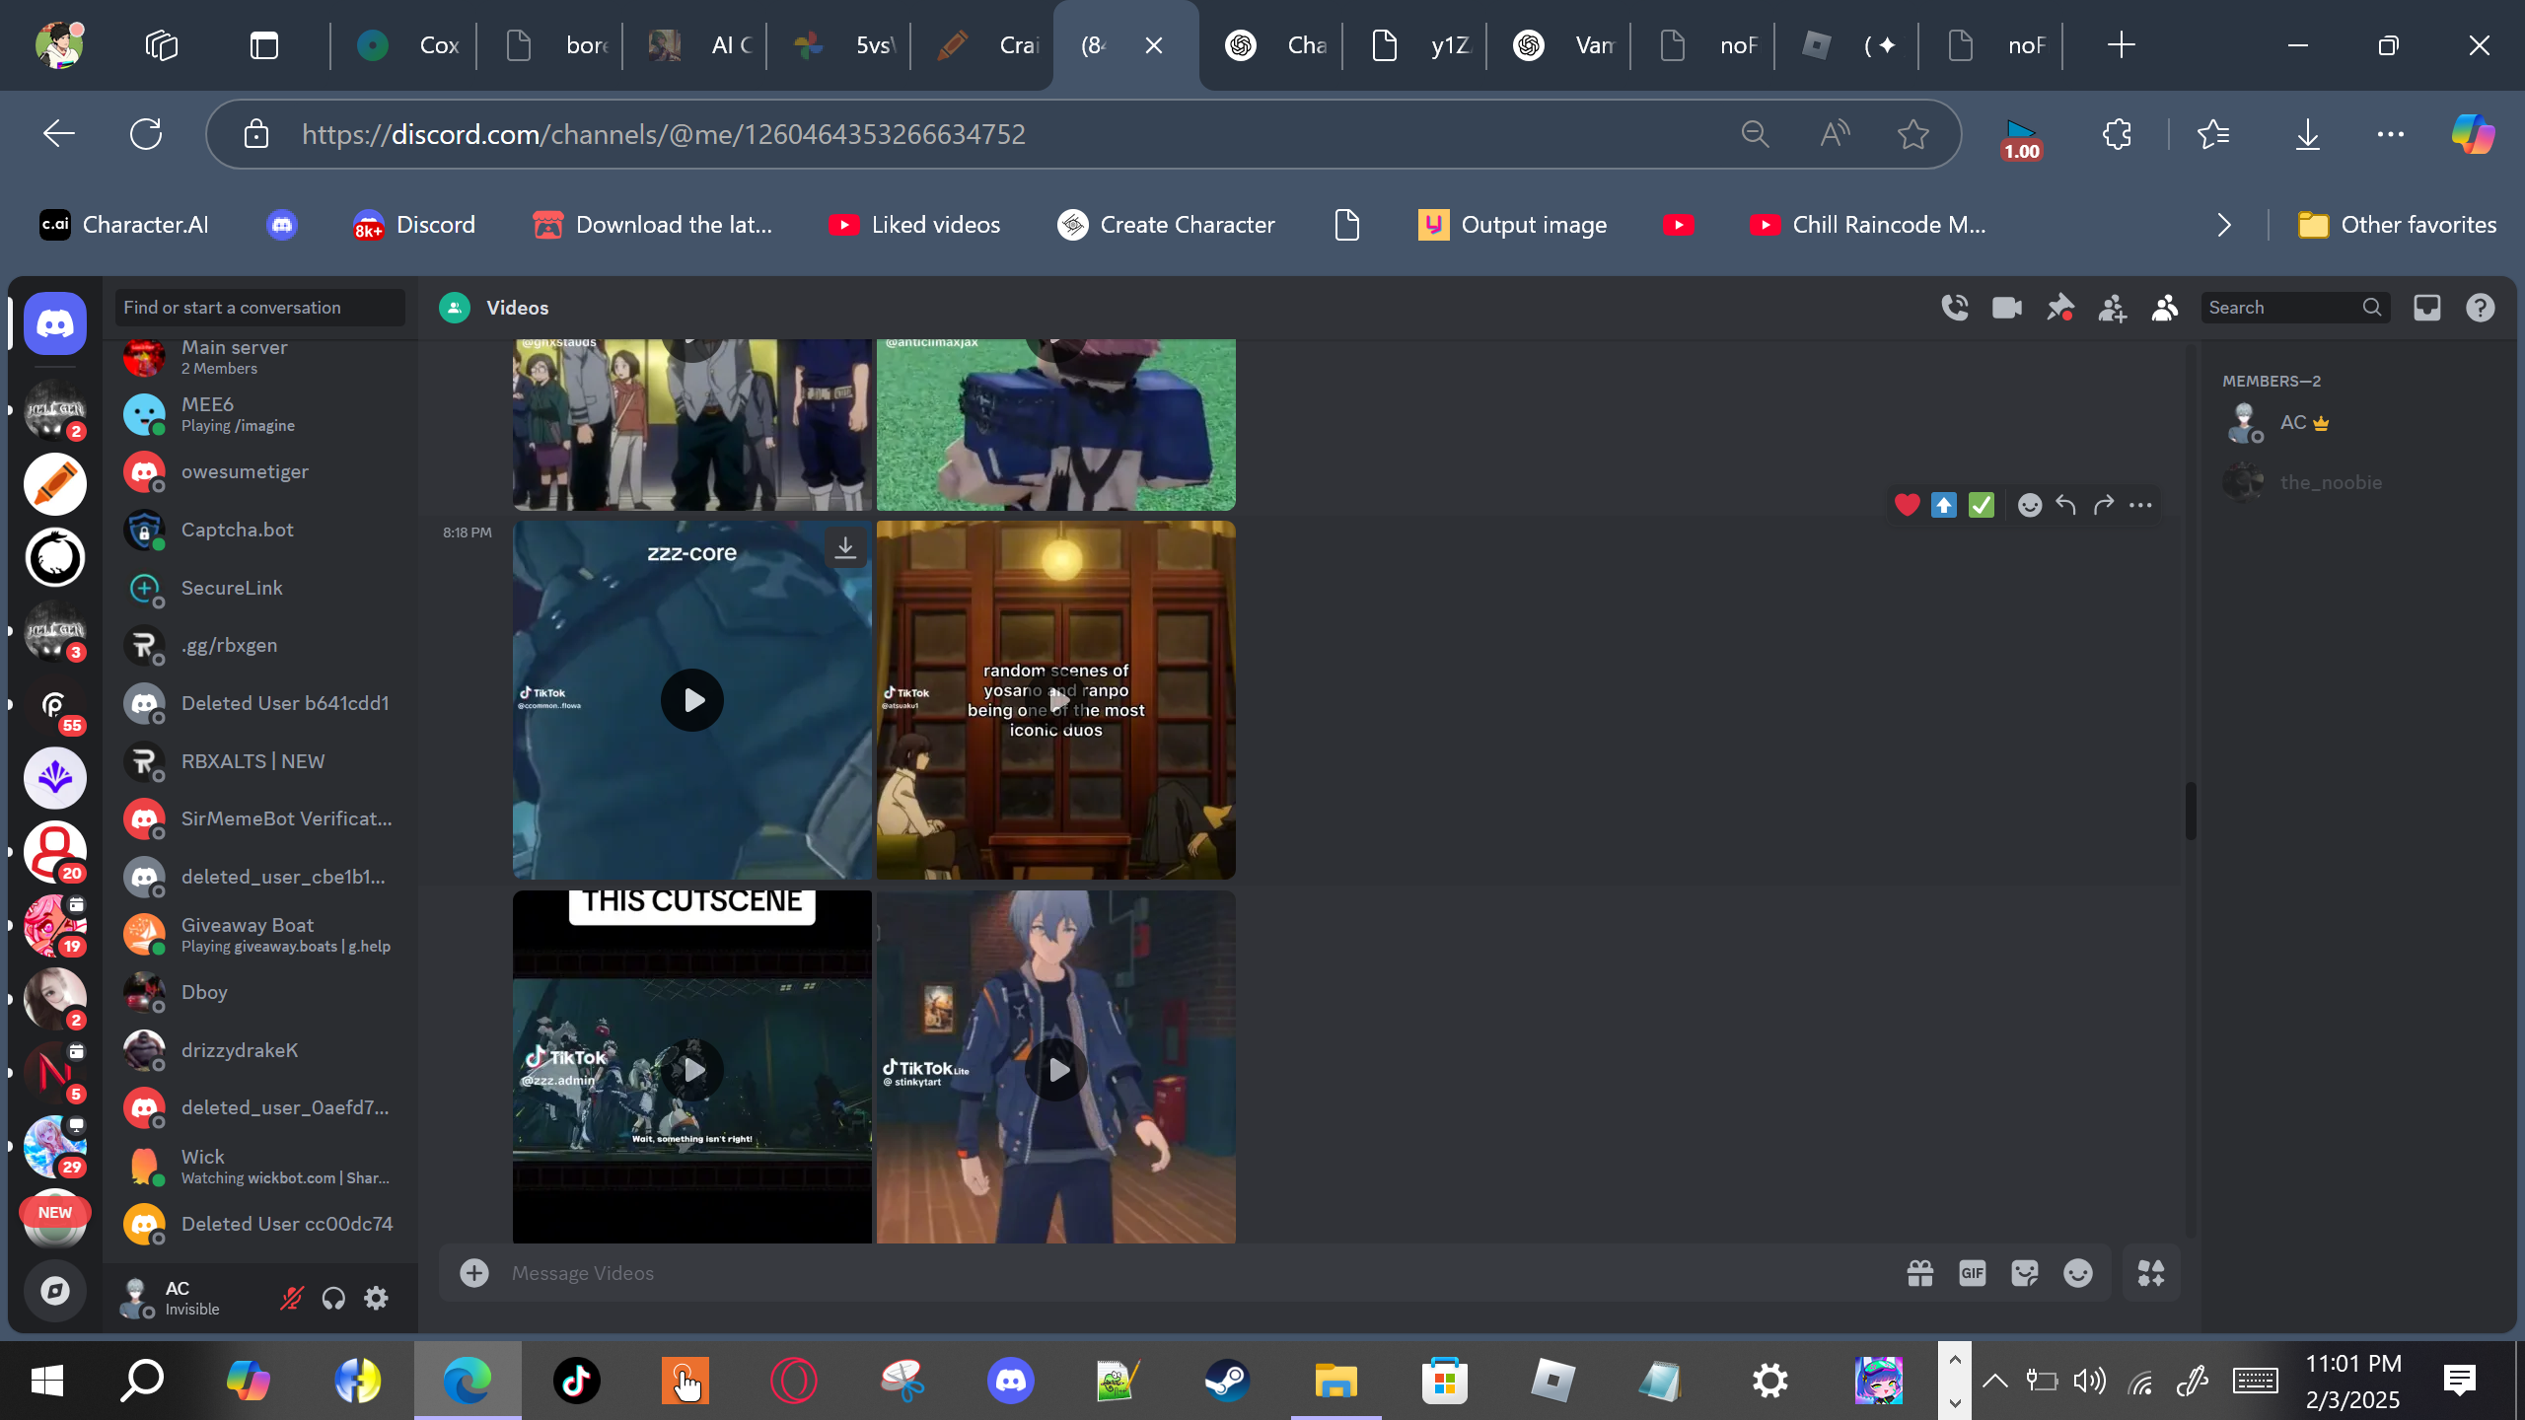
Task: Open Output image bookmark
Action: click(x=1512, y=225)
